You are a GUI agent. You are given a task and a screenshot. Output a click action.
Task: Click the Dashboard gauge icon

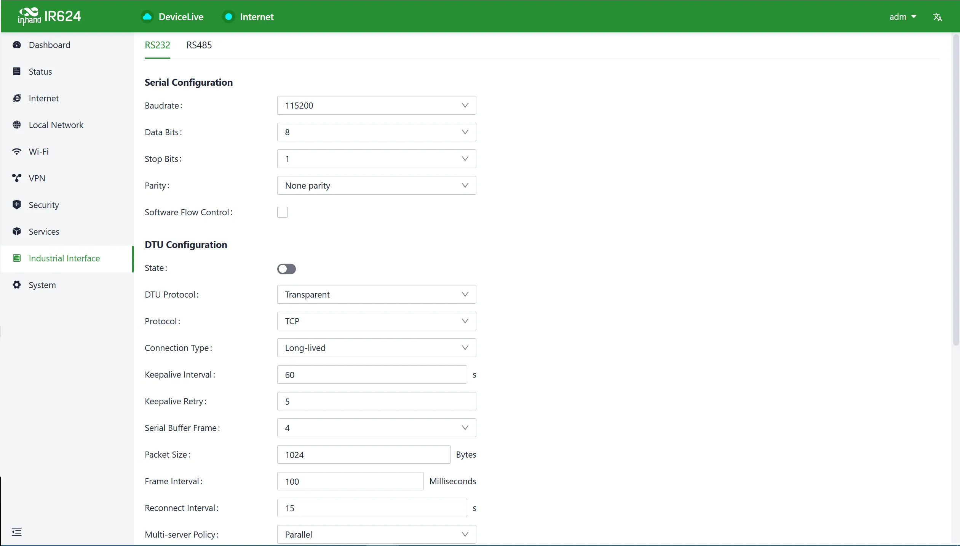pyautogui.click(x=17, y=45)
